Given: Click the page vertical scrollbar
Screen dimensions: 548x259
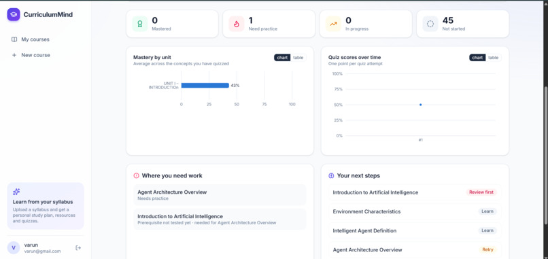Looking at the screenshot, I should (546, 156).
